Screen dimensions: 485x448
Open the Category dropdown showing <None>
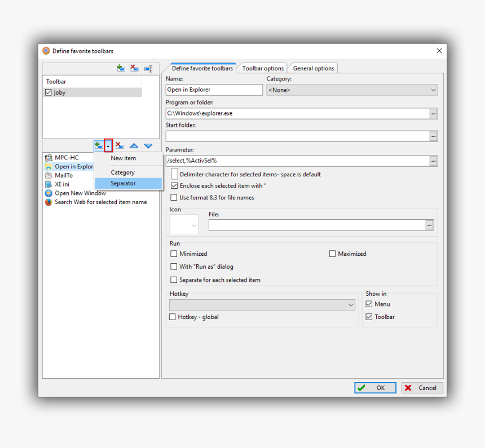tap(433, 90)
